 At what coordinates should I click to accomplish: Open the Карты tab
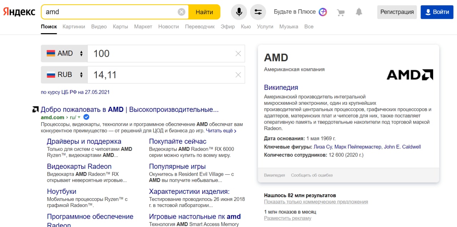(120, 26)
